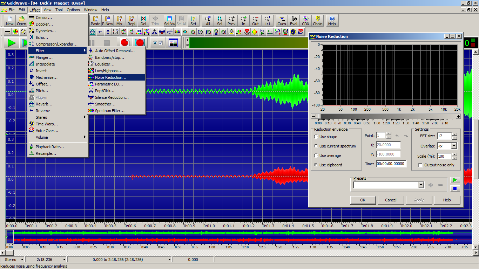Open the Stereo channel dropdown in the status bar
The width and height of the screenshot is (479, 269).
pos(22,260)
